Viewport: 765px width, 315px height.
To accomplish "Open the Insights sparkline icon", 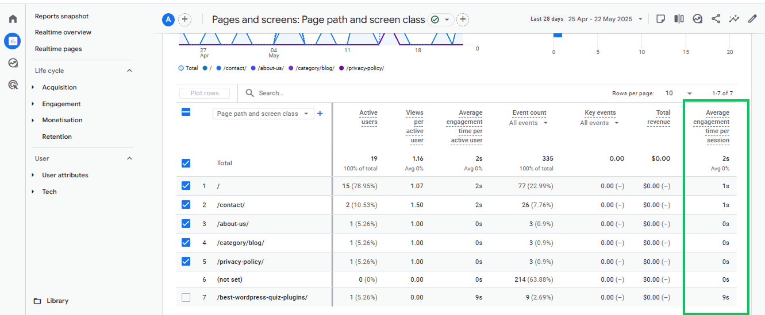I will click(x=734, y=19).
